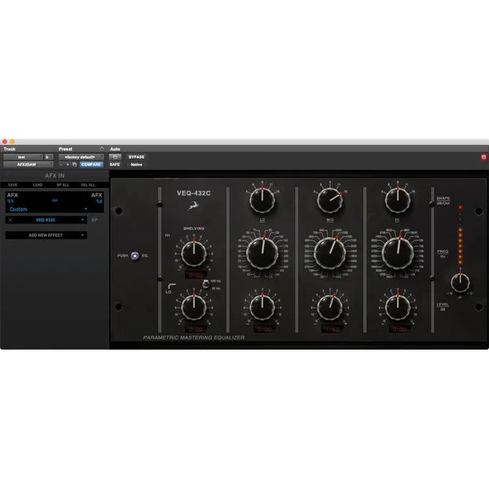Click the LO shelving gain value display
Viewport: 489px width, 489px height.
point(196,329)
